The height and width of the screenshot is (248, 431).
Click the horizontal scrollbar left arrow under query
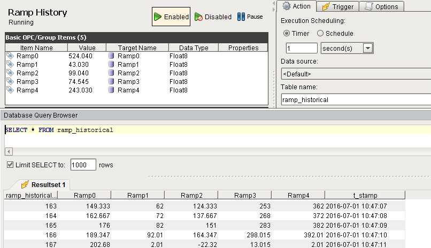coord(7,152)
